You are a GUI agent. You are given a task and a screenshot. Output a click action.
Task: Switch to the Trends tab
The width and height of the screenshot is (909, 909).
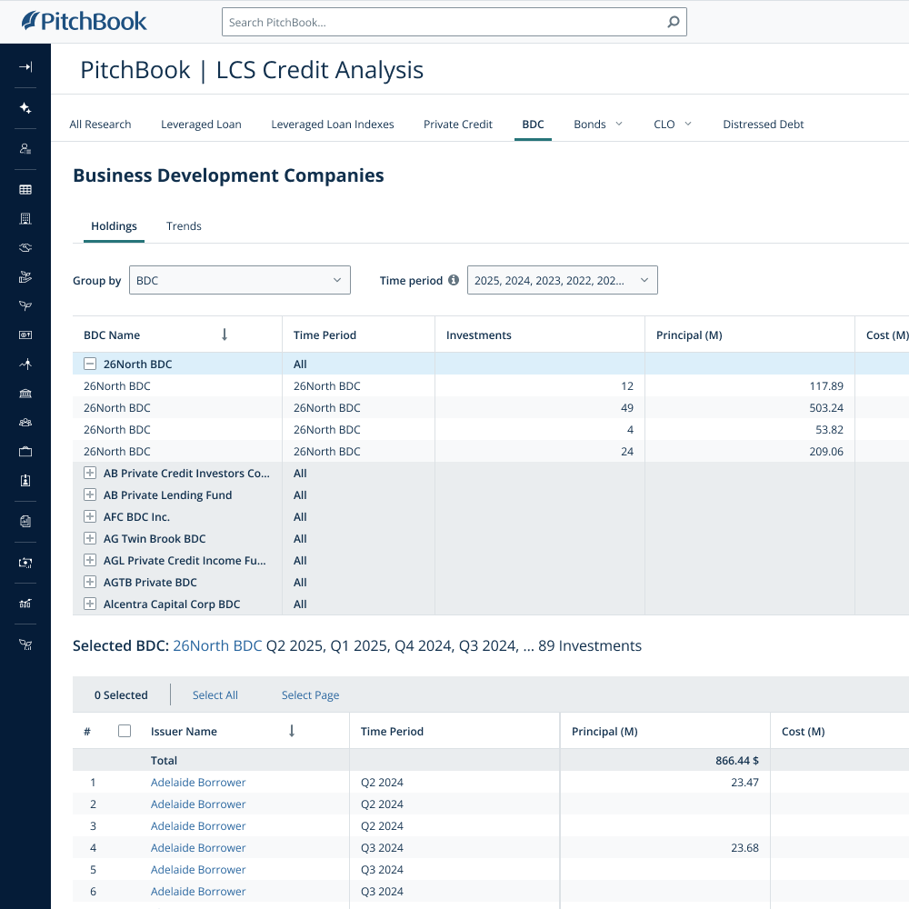coord(184,225)
